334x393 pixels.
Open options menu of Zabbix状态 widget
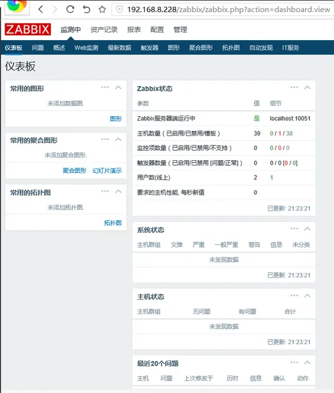pyautogui.click(x=294, y=87)
